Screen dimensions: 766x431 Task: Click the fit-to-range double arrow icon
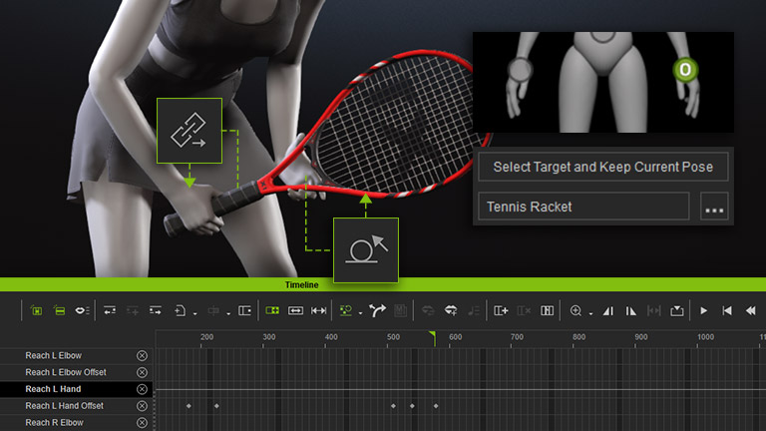click(x=319, y=311)
